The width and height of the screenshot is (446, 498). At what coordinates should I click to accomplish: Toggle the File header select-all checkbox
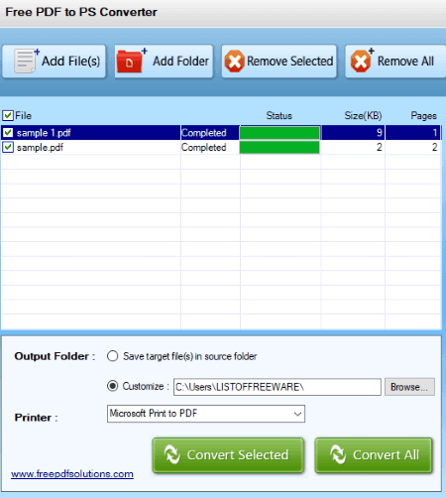pyautogui.click(x=8, y=115)
